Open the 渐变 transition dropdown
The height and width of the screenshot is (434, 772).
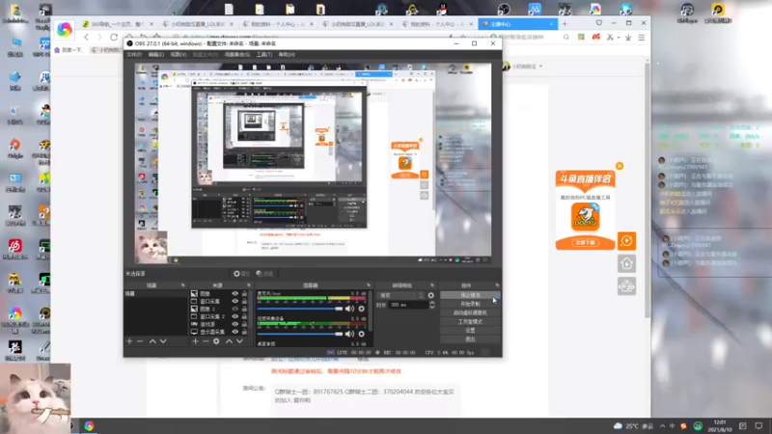(x=400, y=295)
